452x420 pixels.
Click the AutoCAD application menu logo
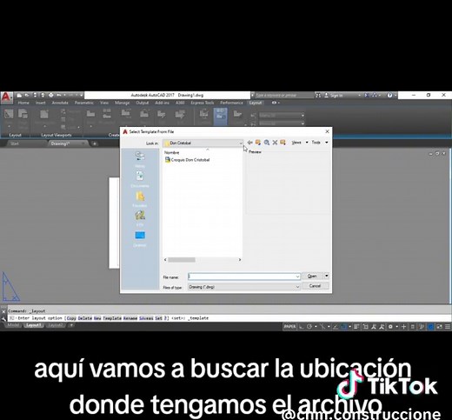(x=6, y=97)
